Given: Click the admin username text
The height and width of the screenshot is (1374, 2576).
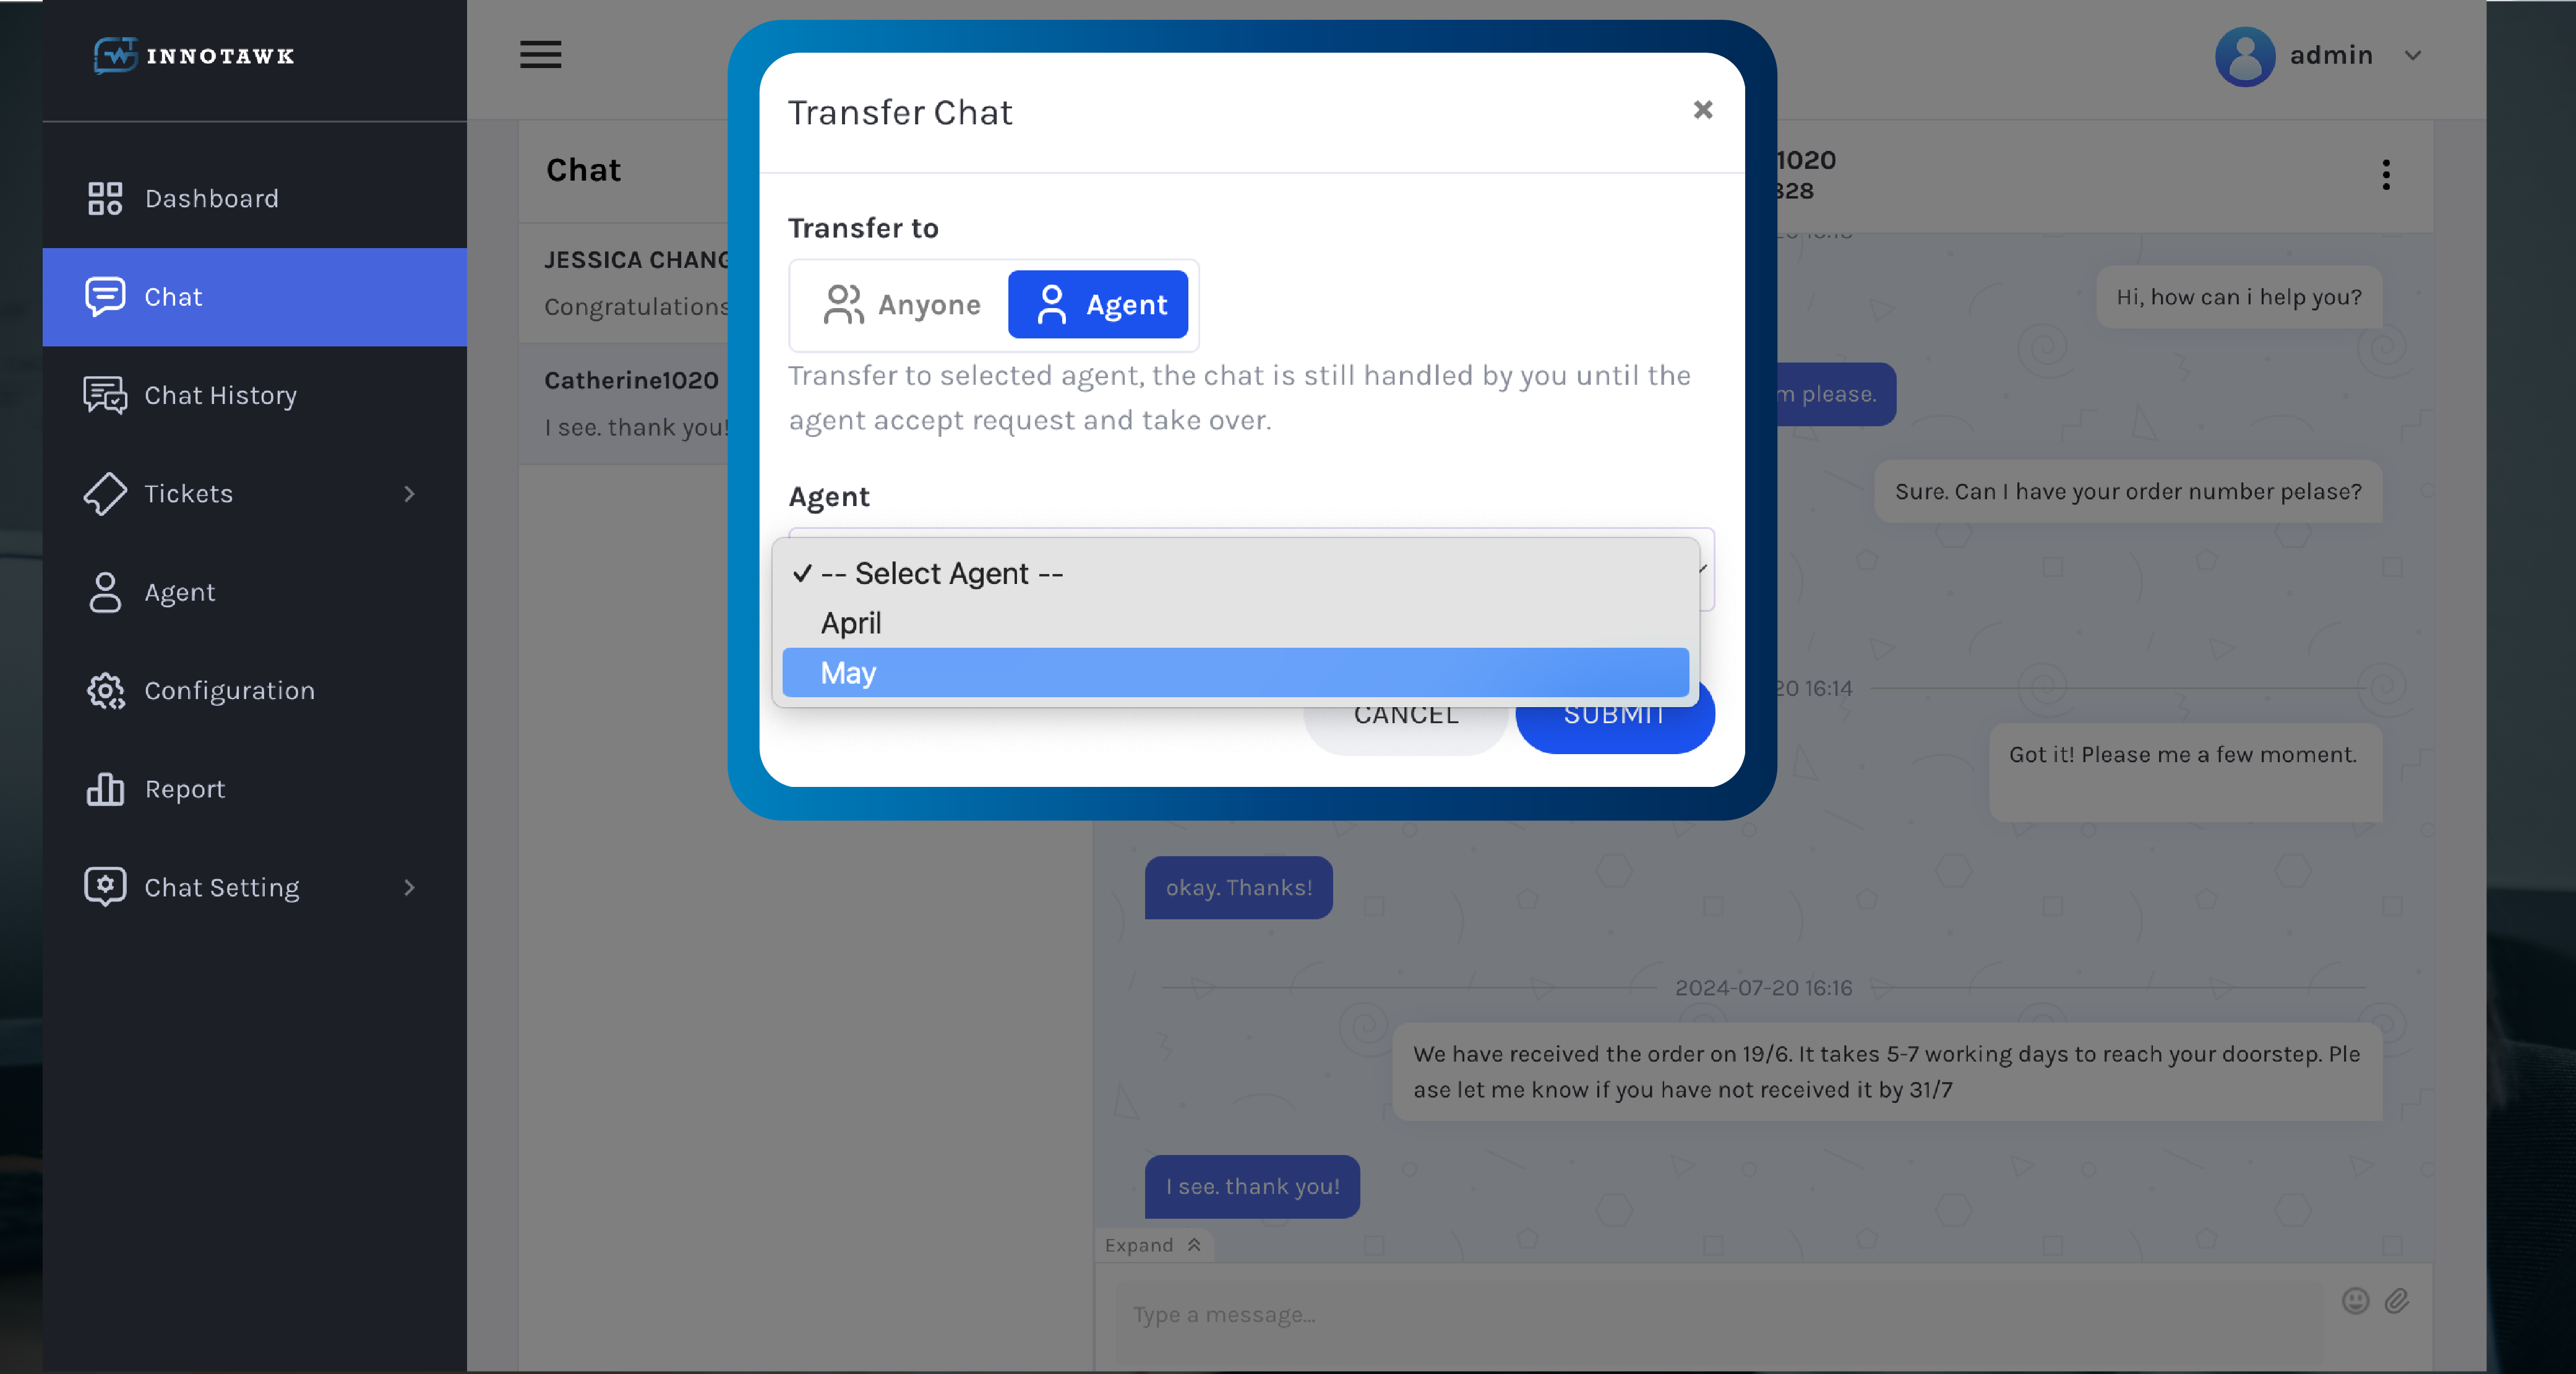Looking at the screenshot, I should (x=2331, y=55).
